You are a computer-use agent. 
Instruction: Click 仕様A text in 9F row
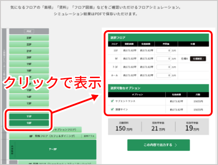pyautogui.click(x=184, y=59)
